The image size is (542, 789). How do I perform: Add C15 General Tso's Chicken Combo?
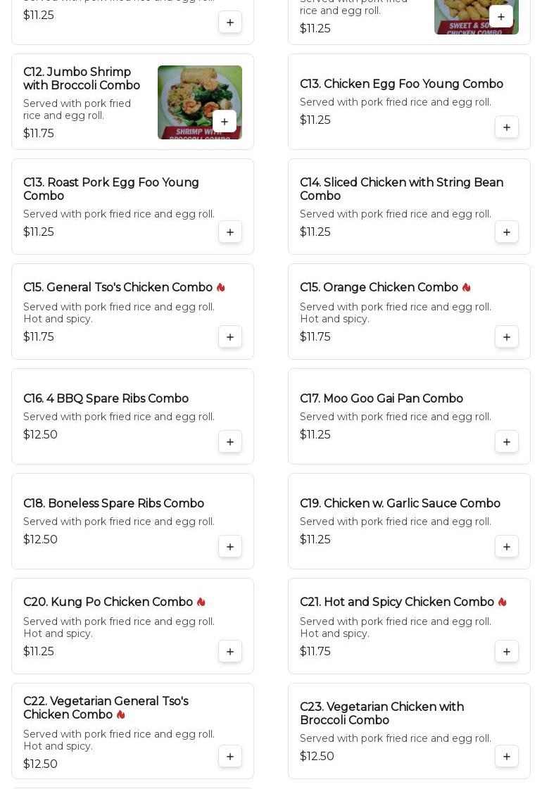point(230,336)
